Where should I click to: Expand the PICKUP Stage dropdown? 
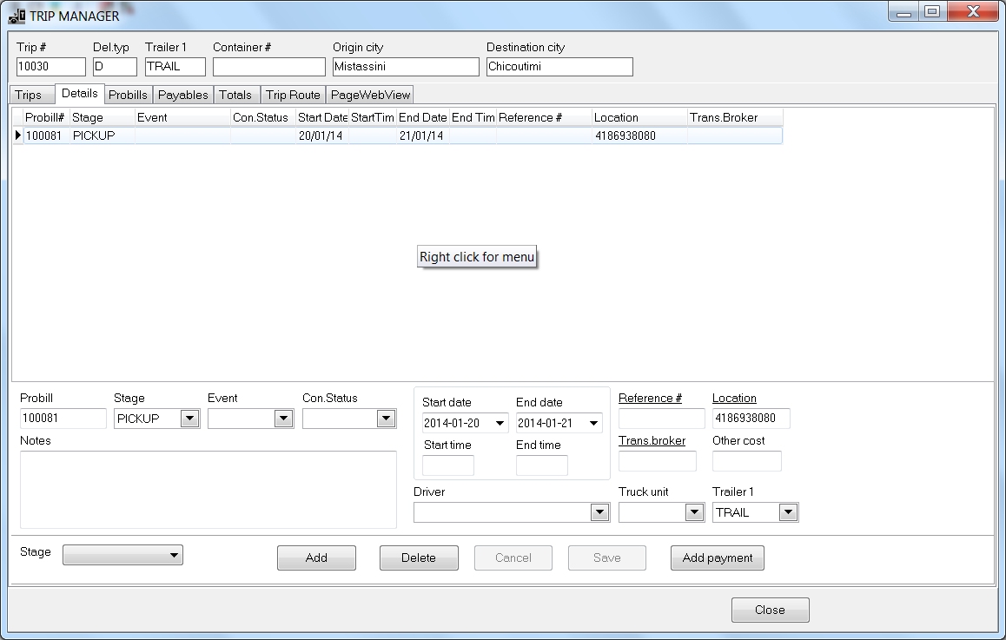click(x=189, y=419)
